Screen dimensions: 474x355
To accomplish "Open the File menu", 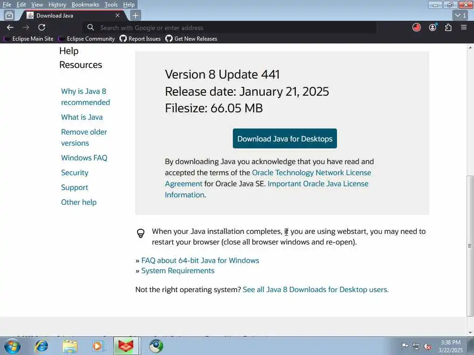I will 6,5.
